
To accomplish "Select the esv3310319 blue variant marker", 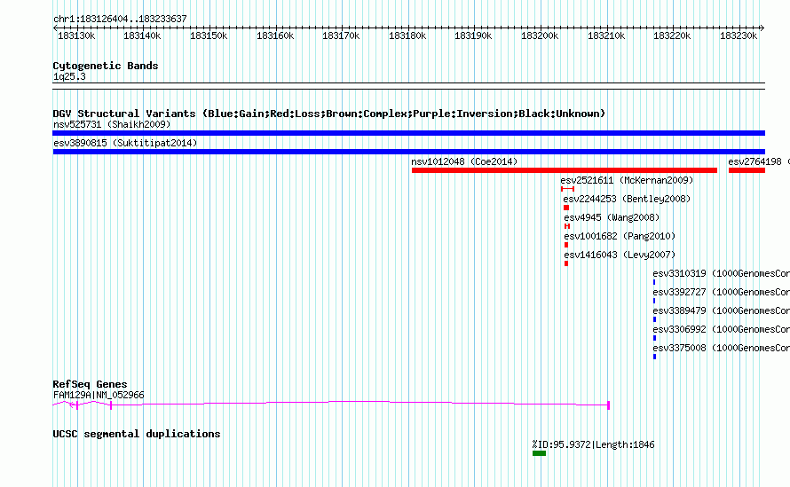I will [654, 282].
